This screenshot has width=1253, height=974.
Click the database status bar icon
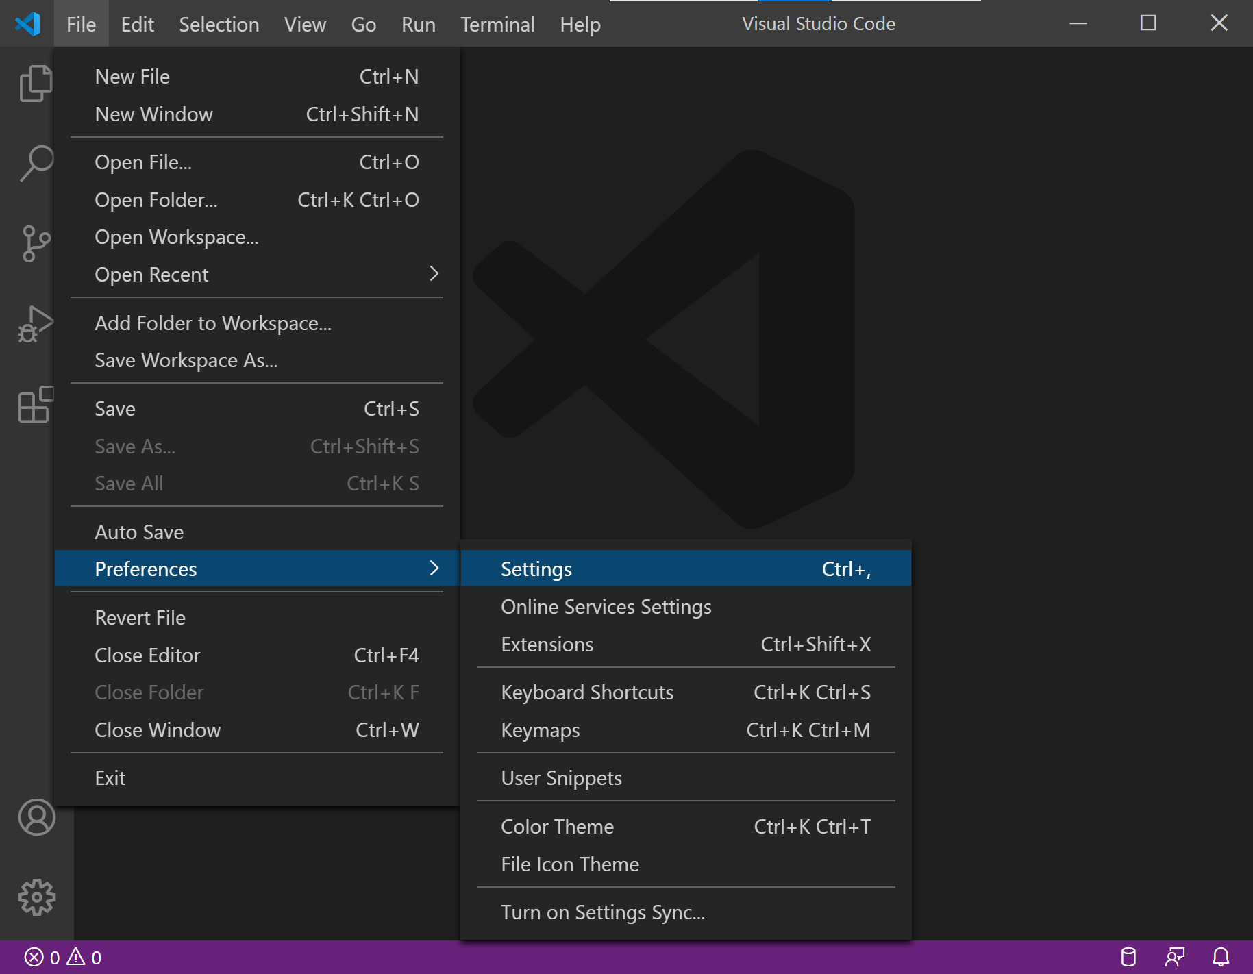pos(1128,957)
